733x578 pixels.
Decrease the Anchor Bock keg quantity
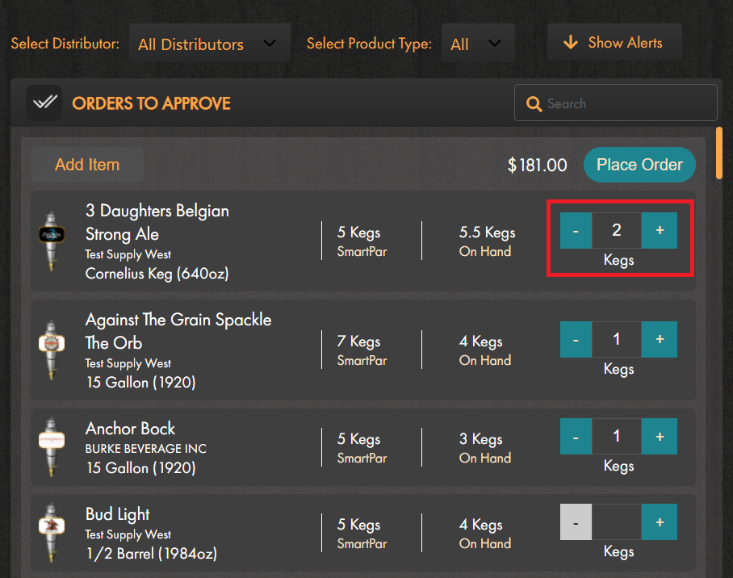point(576,436)
